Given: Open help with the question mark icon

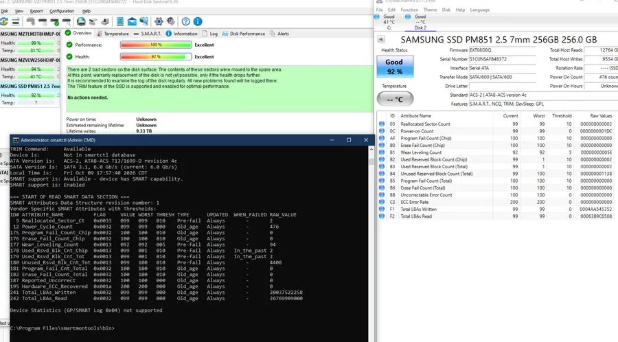Looking at the screenshot, I should (185, 21).
